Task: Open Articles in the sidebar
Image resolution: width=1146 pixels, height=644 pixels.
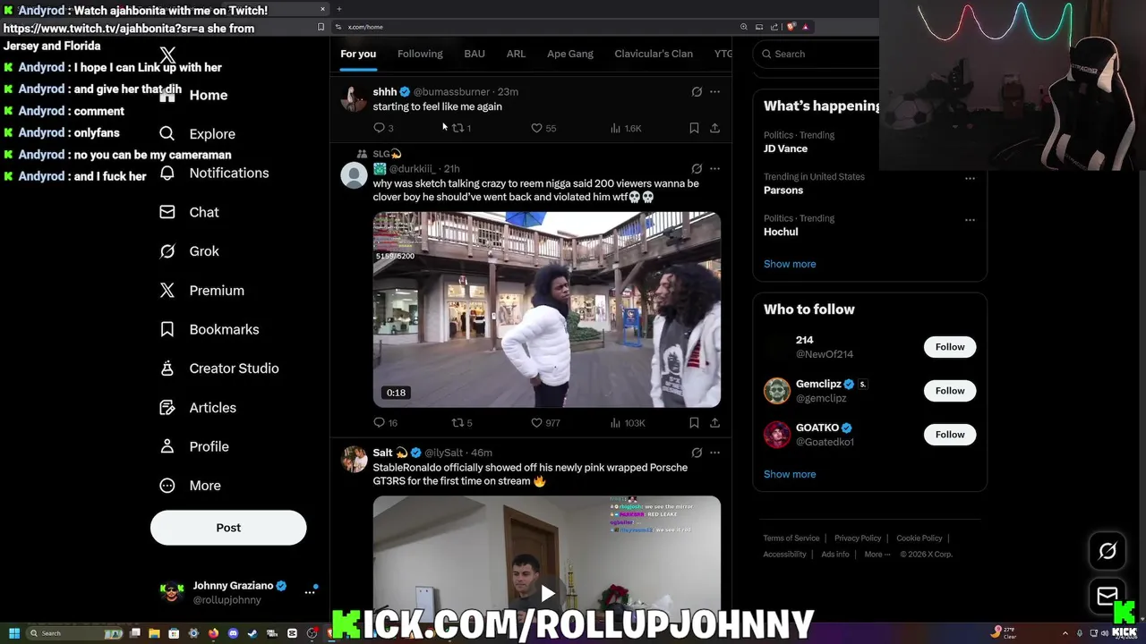Action: pos(197,408)
